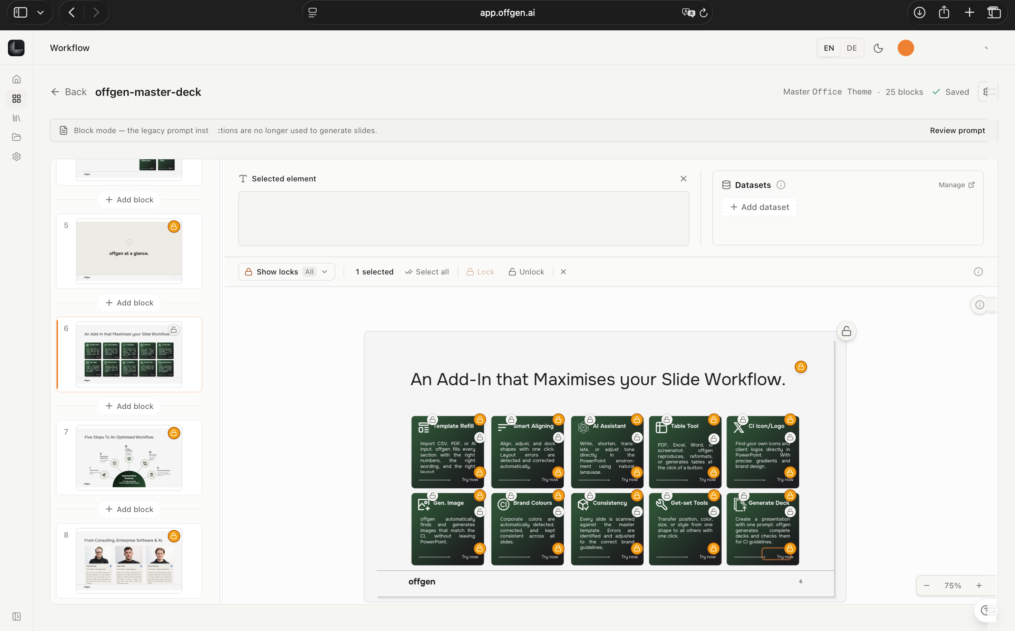Click the Lock button in toolbar
The image size is (1015, 631).
[x=480, y=272]
